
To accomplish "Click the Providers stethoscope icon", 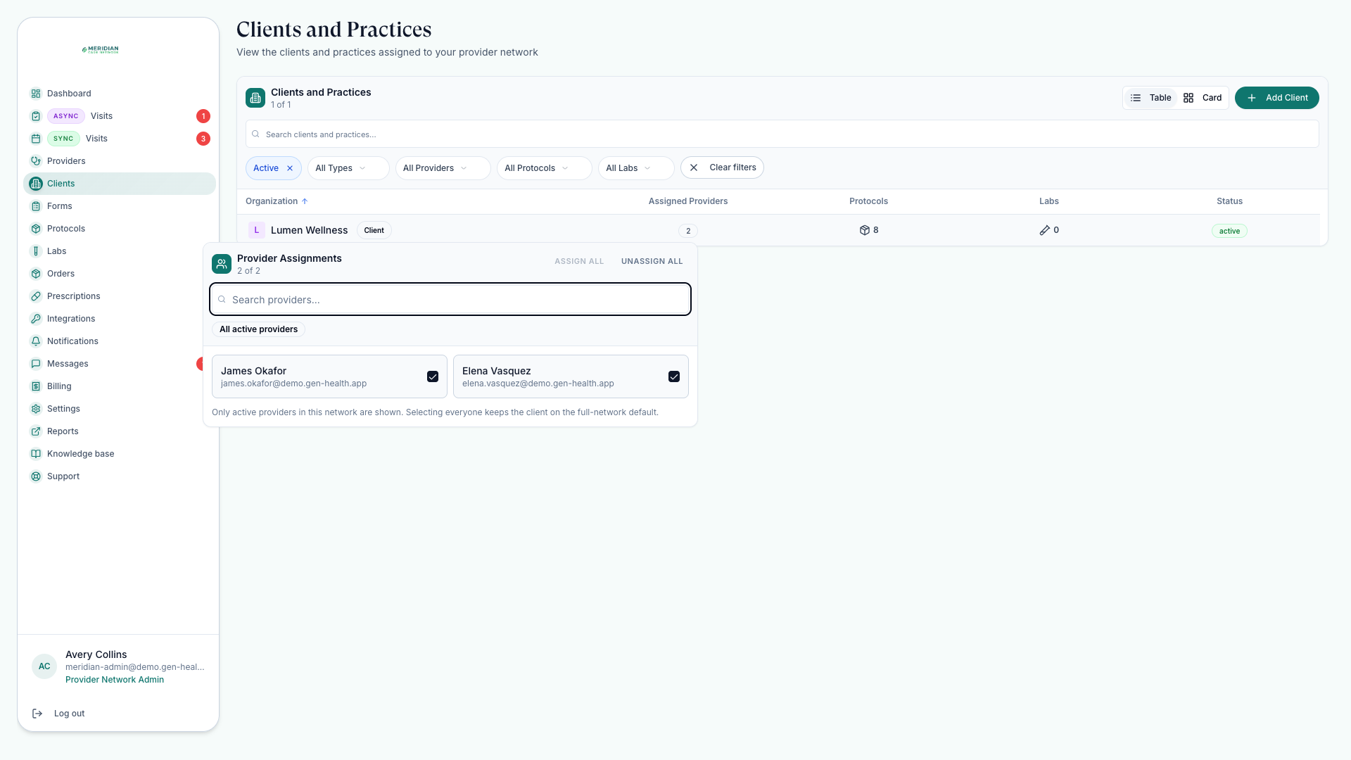I will pyautogui.click(x=36, y=161).
